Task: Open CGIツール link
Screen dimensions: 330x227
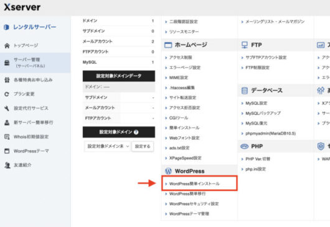Action: (179, 118)
